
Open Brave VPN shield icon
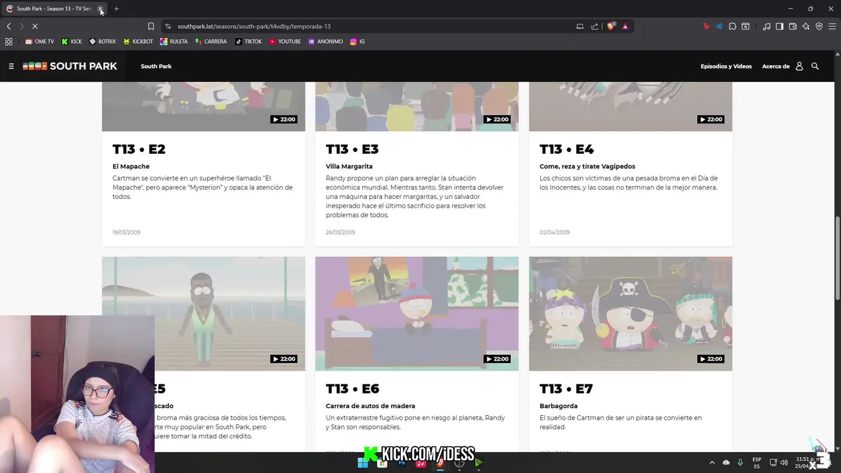[x=819, y=26]
